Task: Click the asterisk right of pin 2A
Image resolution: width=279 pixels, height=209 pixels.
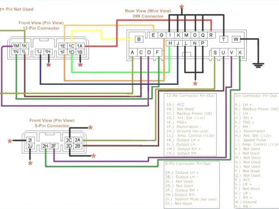Action: 91,128
